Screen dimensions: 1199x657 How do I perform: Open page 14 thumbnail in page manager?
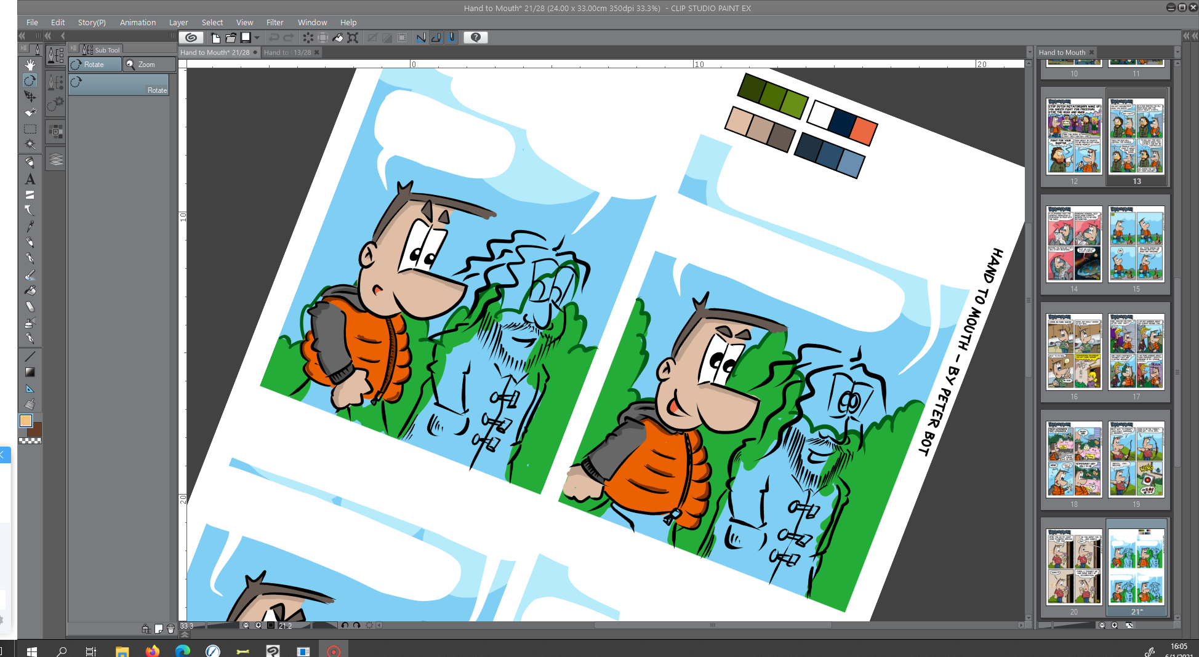[x=1074, y=244]
